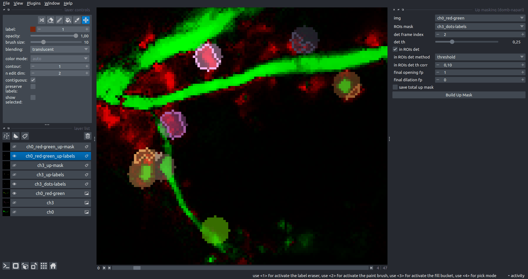Screen dimensions: 528x279
Task: Click the label color swatch
Action: (33, 29)
